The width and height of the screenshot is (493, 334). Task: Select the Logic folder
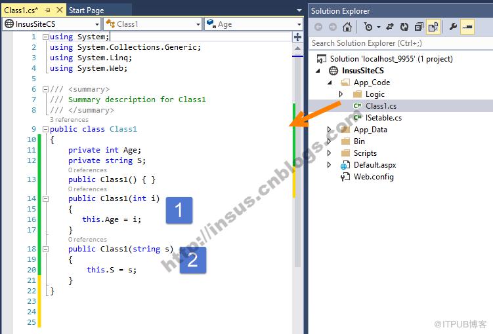[375, 94]
